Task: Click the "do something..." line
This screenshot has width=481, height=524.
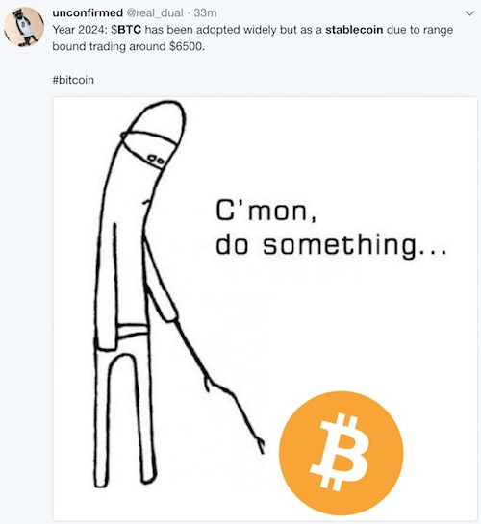Action: click(x=331, y=245)
